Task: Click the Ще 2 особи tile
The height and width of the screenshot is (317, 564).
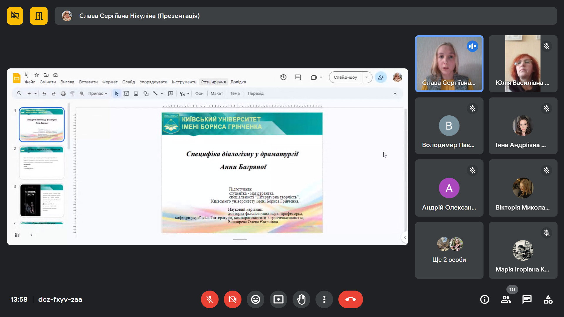Action: coord(449,250)
